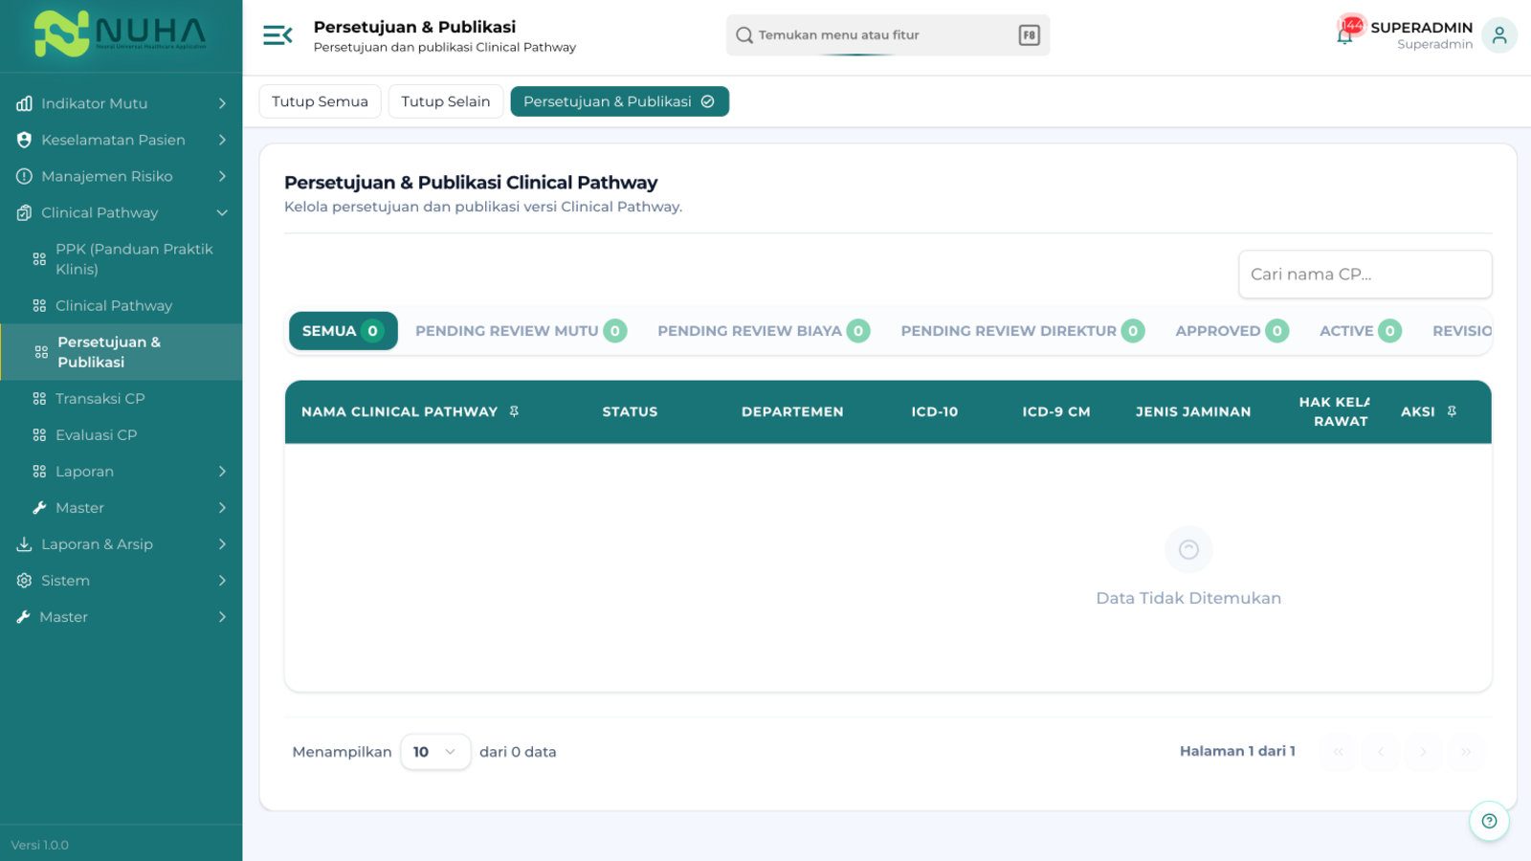Focus the Temukan menu atau fitur search box

[x=887, y=35]
